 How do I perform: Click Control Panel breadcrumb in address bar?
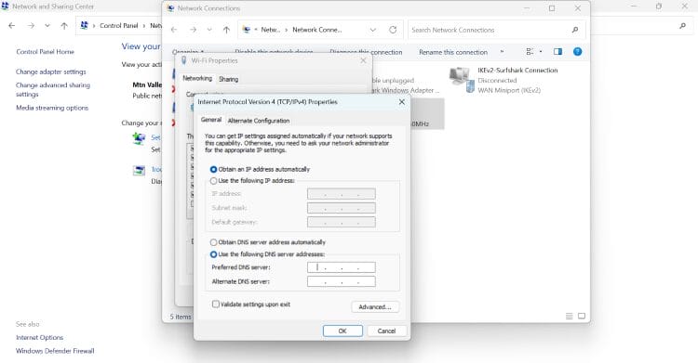click(x=119, y=26)
